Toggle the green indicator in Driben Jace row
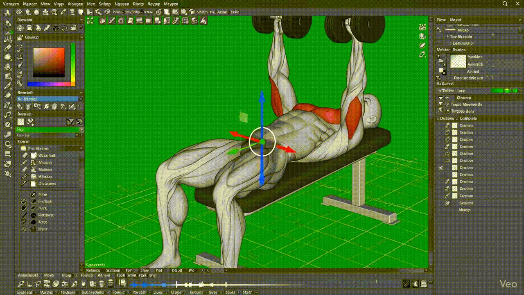Screen dimensions: 524x295 pos(497,91)
